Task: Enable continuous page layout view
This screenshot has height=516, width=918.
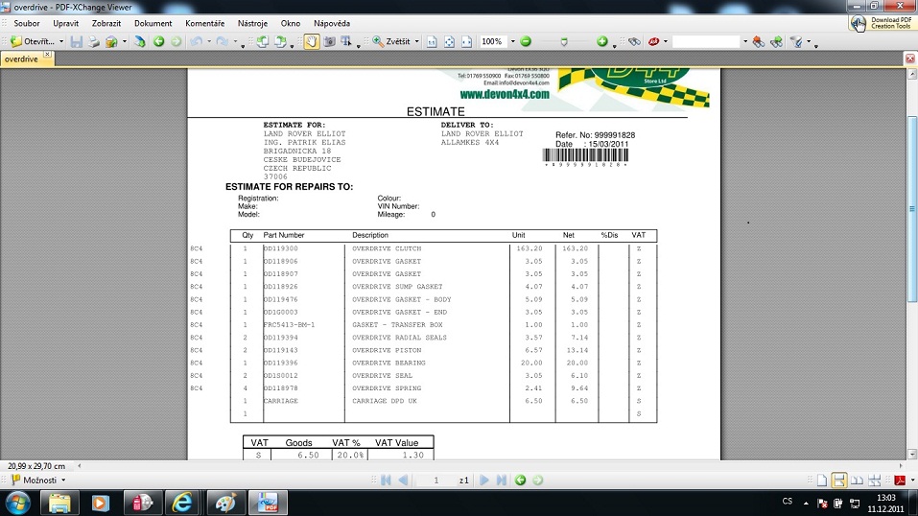Action: tap(838, 480)
